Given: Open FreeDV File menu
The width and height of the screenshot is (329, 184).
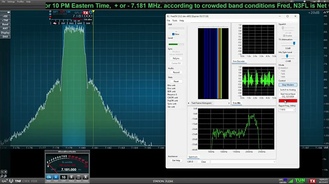Looking at the screenshot, I should pyautogui.click(x=169, y=20).
